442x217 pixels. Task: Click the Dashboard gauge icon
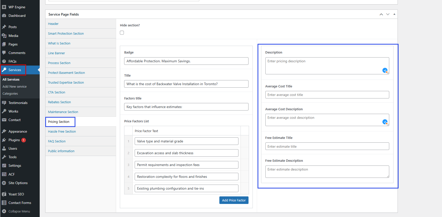[x=4, y=16]
